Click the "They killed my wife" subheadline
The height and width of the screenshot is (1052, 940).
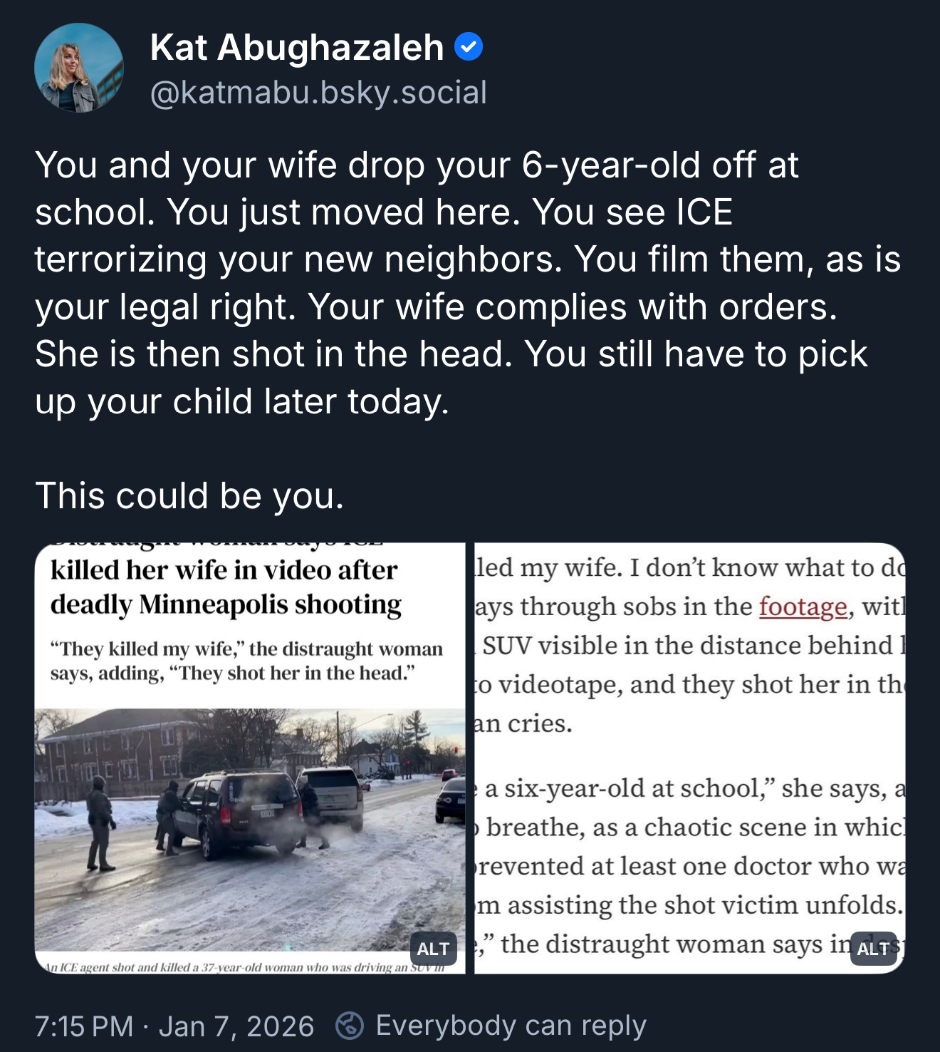(246, 661)
